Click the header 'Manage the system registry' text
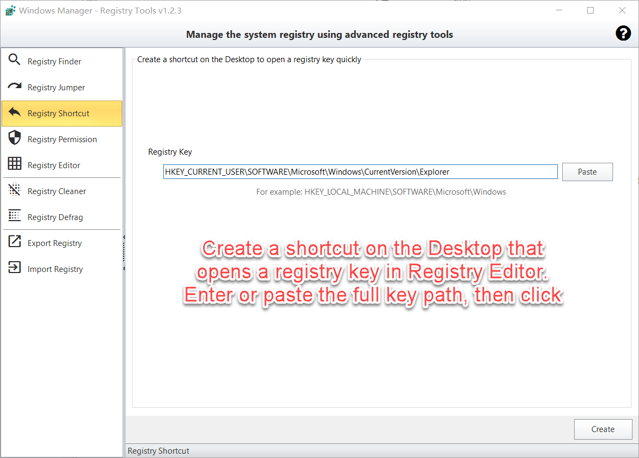Image resolution: width=639 pixels, height=458 pixels. point(319,35)
